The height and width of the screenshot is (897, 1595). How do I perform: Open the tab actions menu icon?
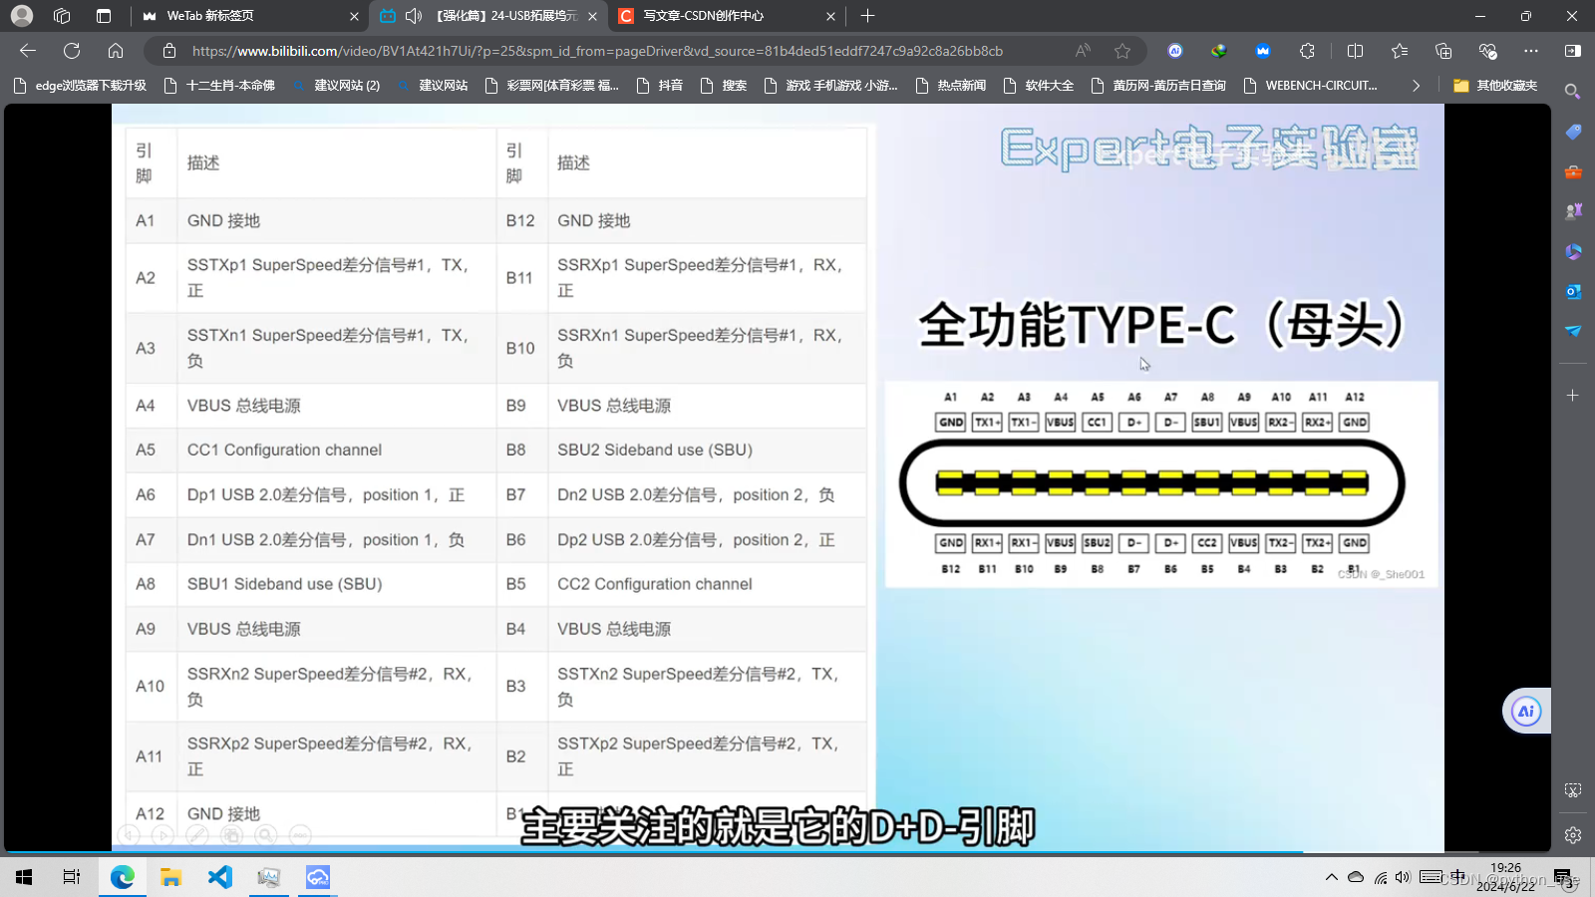(104, 16)
